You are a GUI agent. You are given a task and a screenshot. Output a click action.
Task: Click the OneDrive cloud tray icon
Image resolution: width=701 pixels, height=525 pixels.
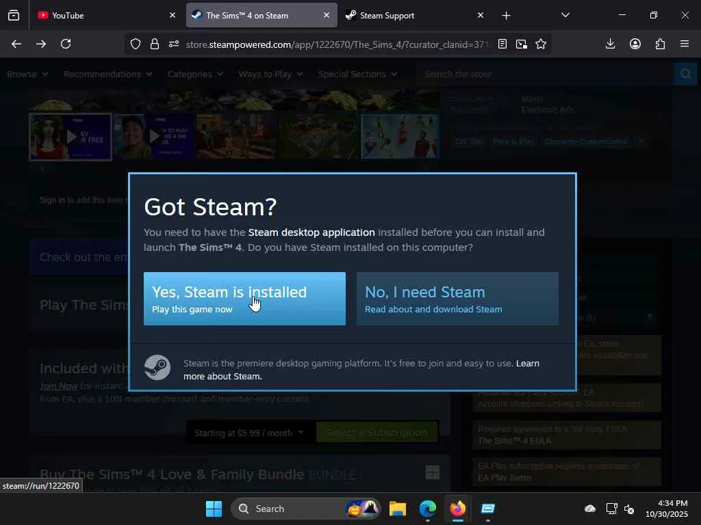[590, 509]
